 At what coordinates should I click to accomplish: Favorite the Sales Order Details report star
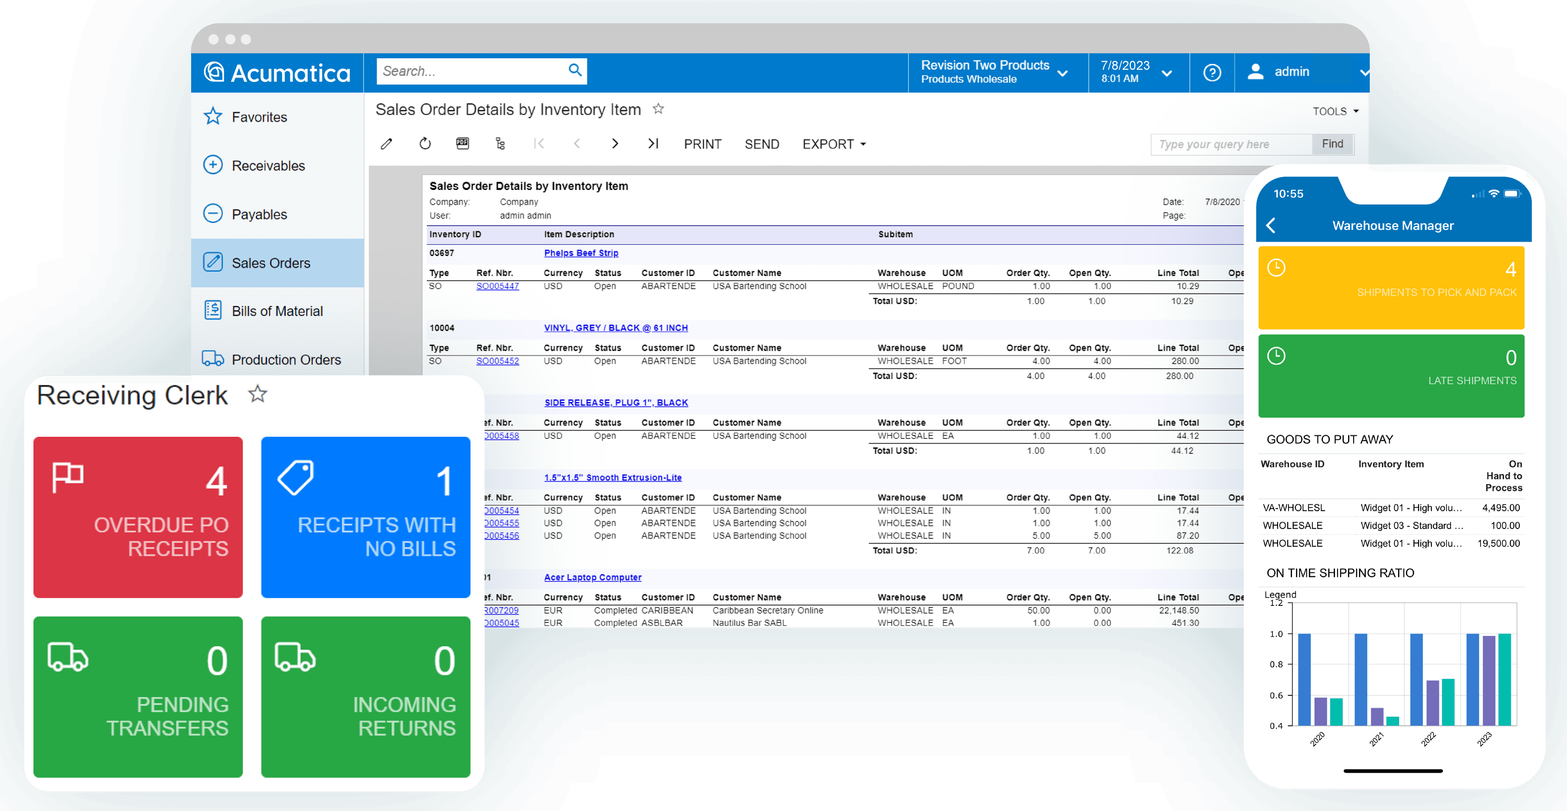point(658,109)
